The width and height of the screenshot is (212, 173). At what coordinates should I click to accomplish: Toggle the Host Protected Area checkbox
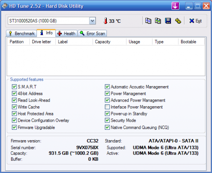click(x=14, y=114)
